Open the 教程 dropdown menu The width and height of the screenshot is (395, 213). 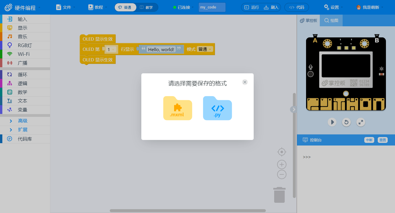[97, 7]
